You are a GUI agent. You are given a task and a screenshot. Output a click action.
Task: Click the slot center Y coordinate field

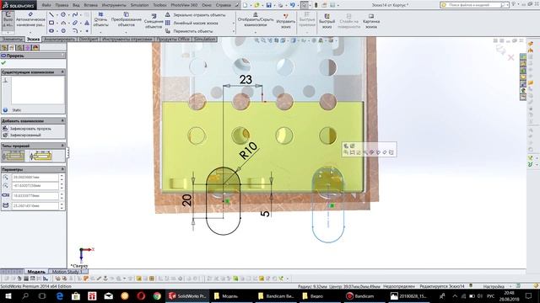(35, 186)
